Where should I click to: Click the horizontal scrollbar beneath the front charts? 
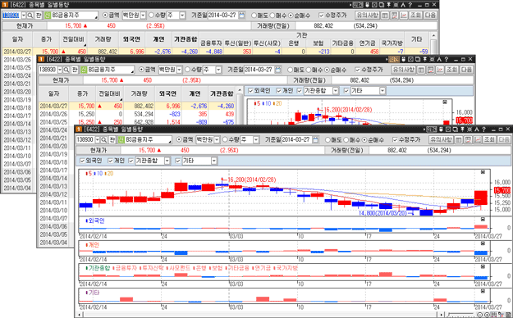[x=259, y=315]
